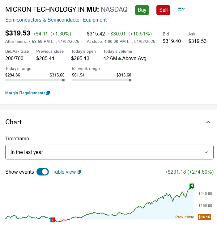
Task: Open the actions list menu icon
Action: [x=181, y=9]
